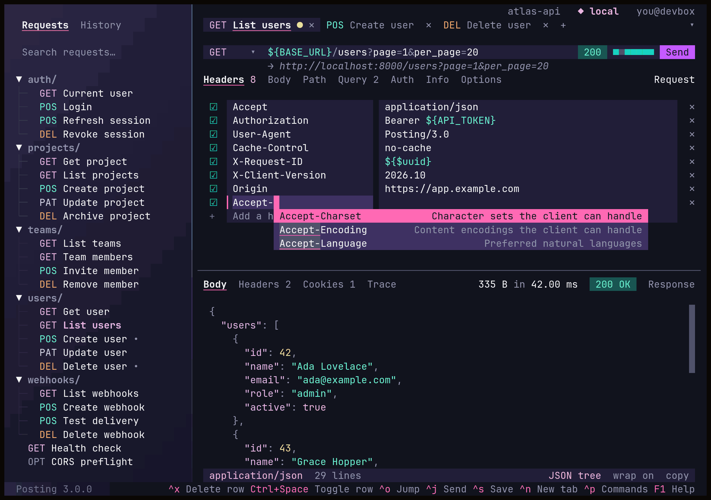Open JSON tree view selector

tap(575, 476)
